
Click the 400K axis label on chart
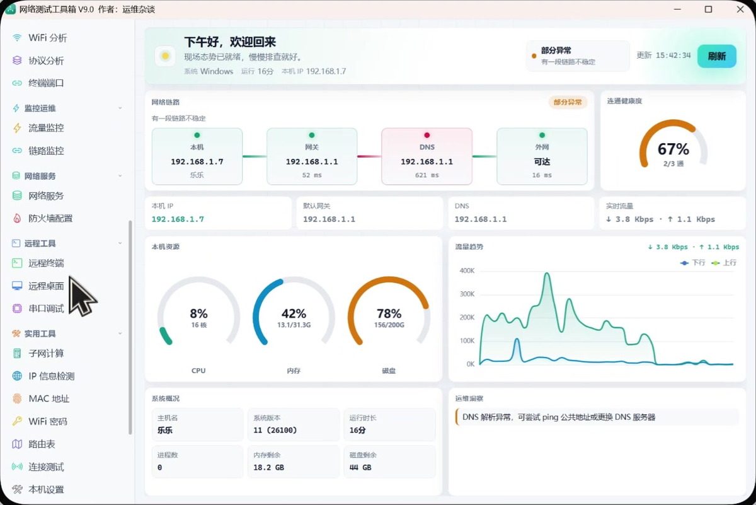coord(467,271)
